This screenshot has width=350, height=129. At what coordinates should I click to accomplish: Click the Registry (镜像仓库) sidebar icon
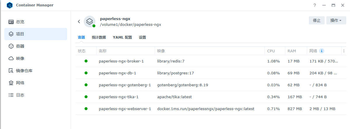pyautogui.click(x=11, y=71)
